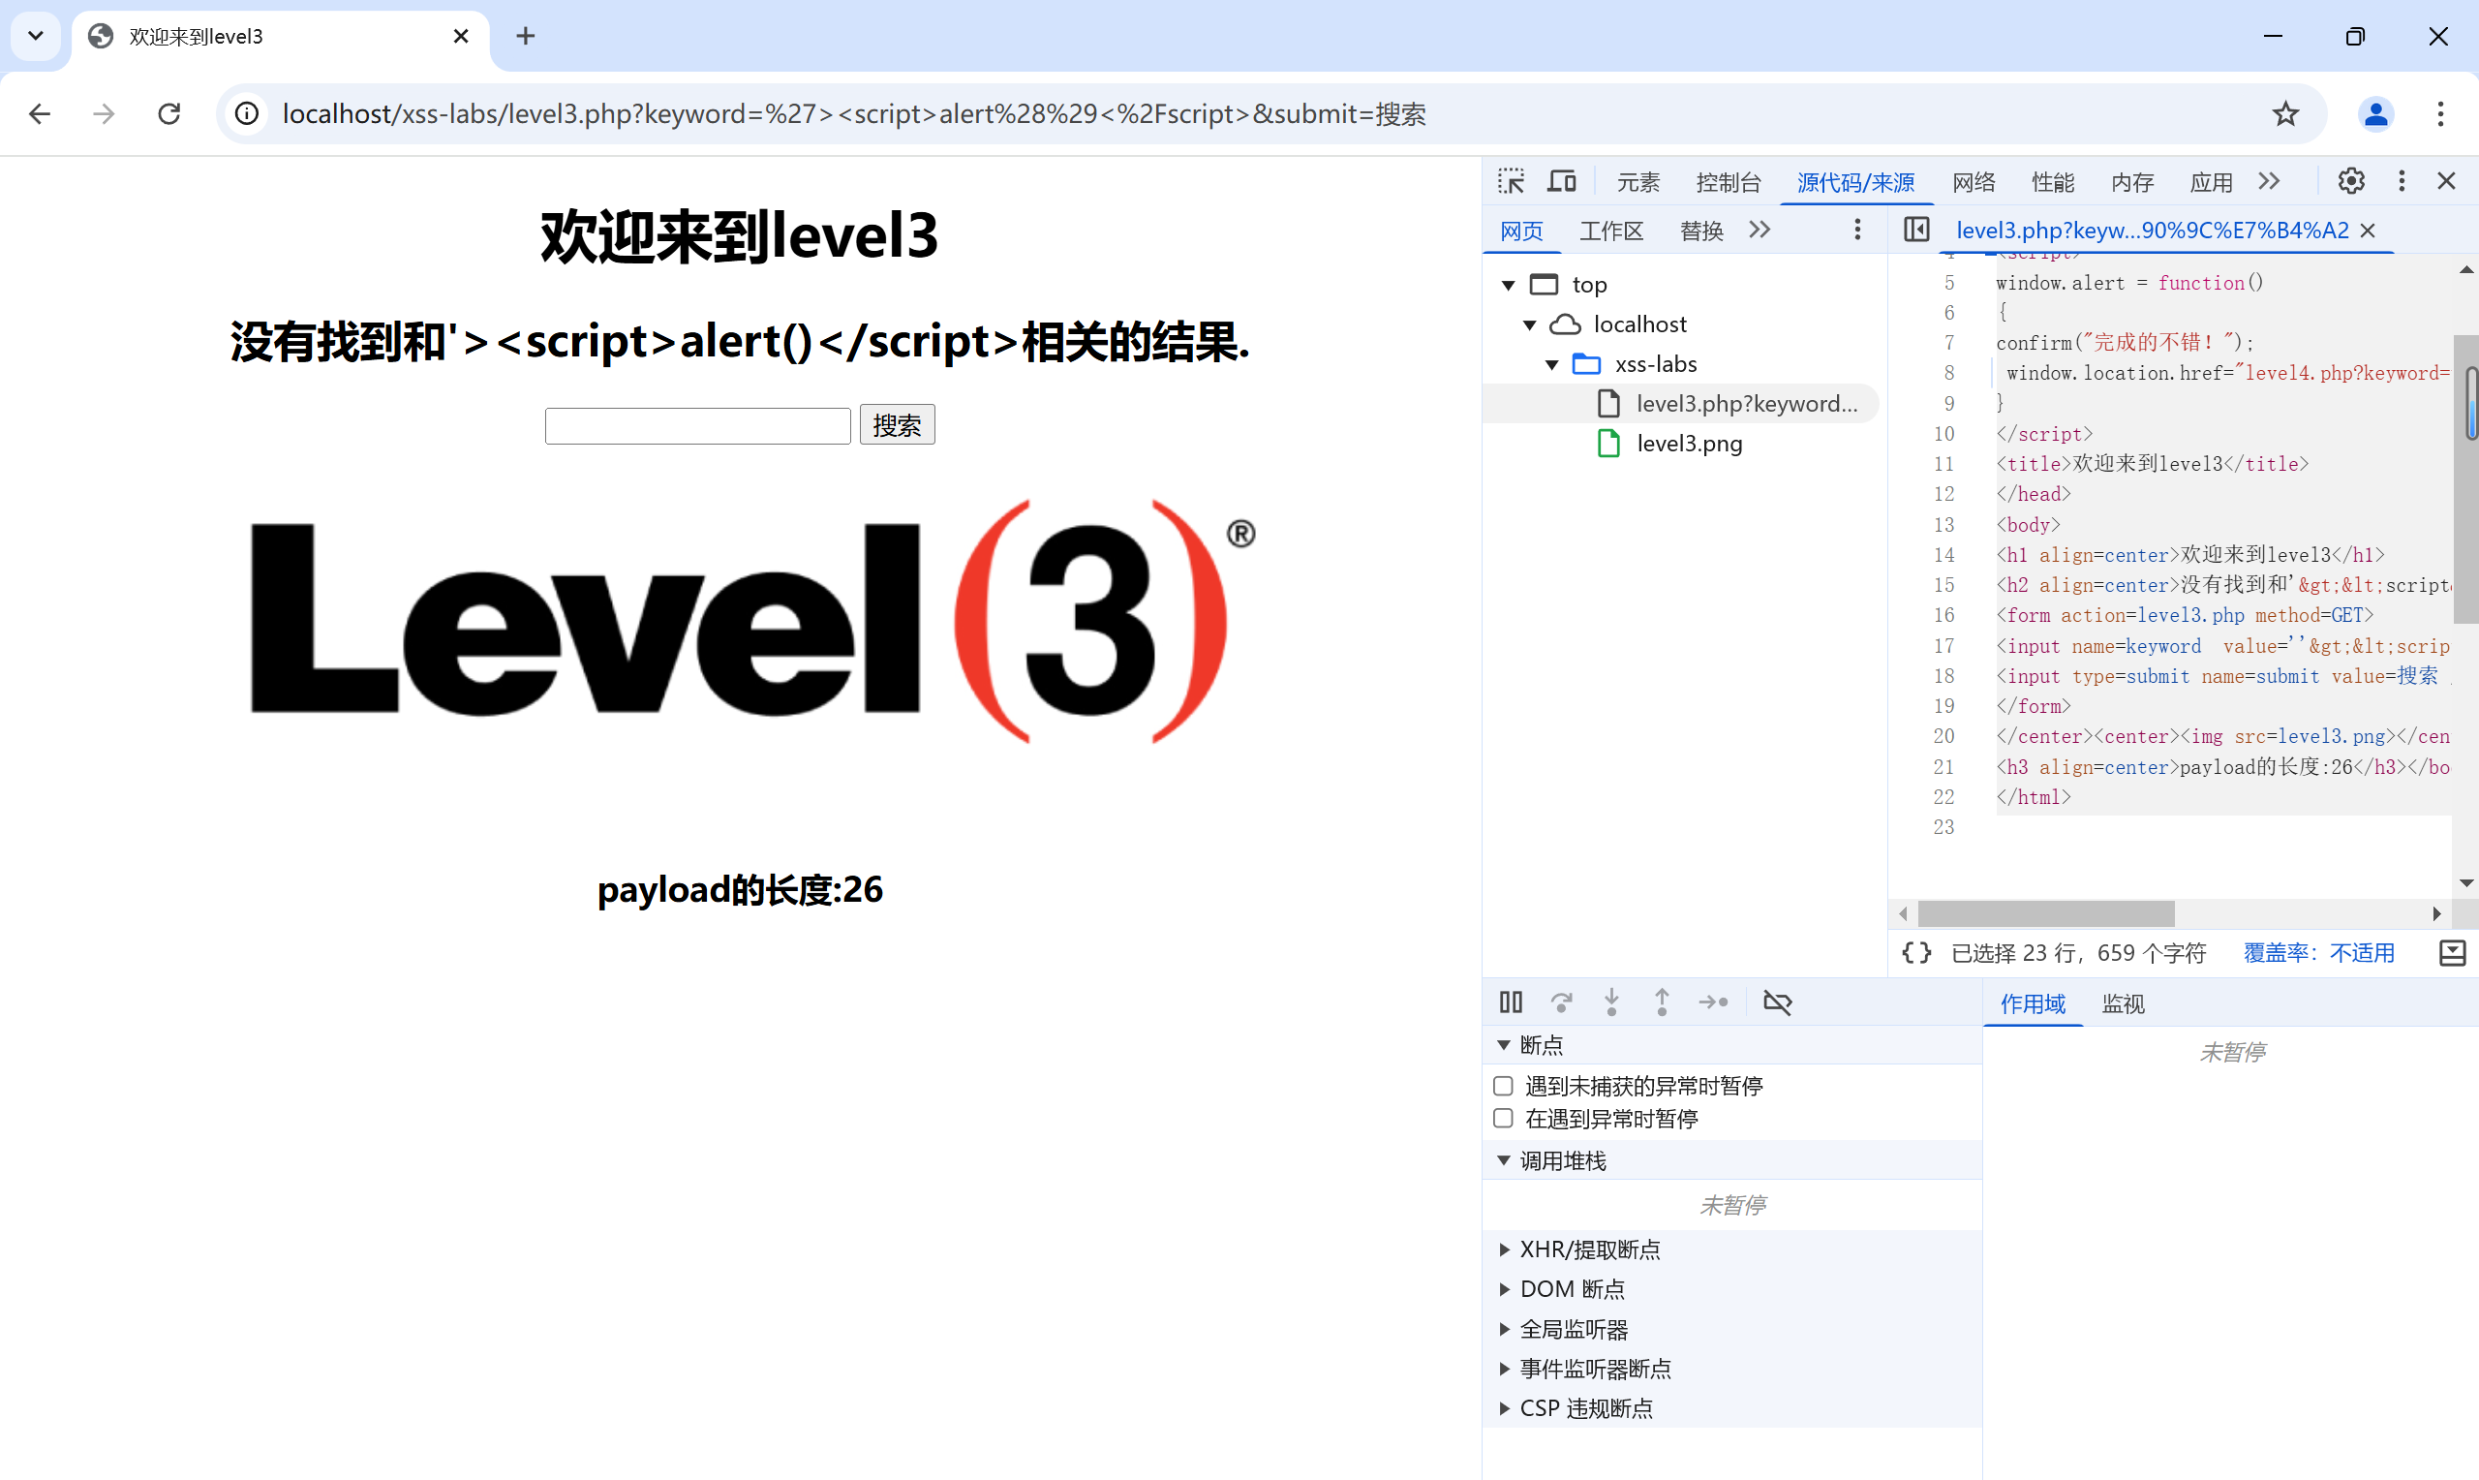Click the pause script execution button
The width and height of the screenshot is (2479, 1480).
click(x=1510, y=1002)
